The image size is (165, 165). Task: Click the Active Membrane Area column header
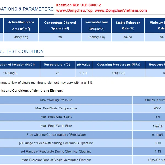click(21, 25)
